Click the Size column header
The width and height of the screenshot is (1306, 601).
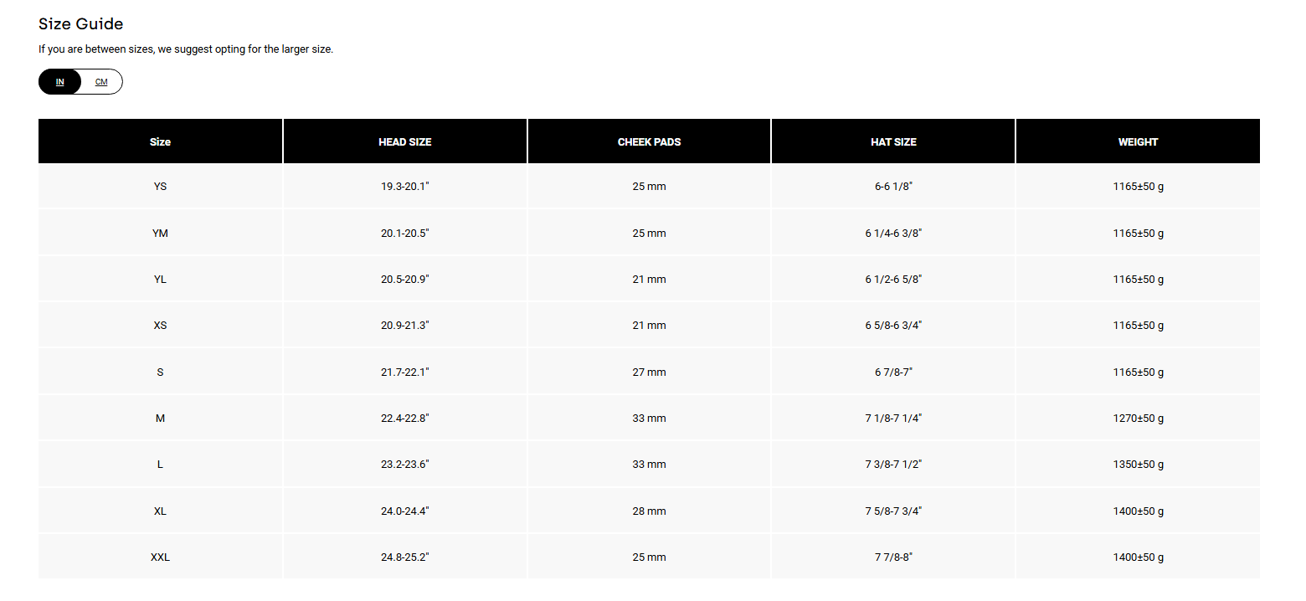[160, 142]
